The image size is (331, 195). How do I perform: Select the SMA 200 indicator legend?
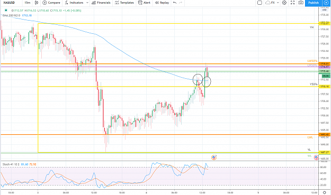[11, 15]
